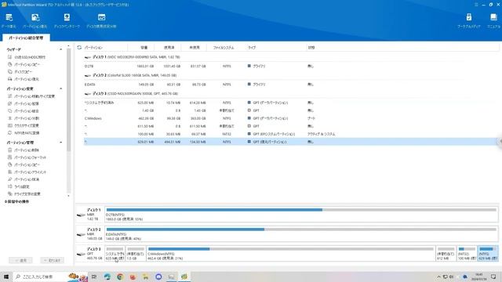Select the D:2TB partition row

291,66
